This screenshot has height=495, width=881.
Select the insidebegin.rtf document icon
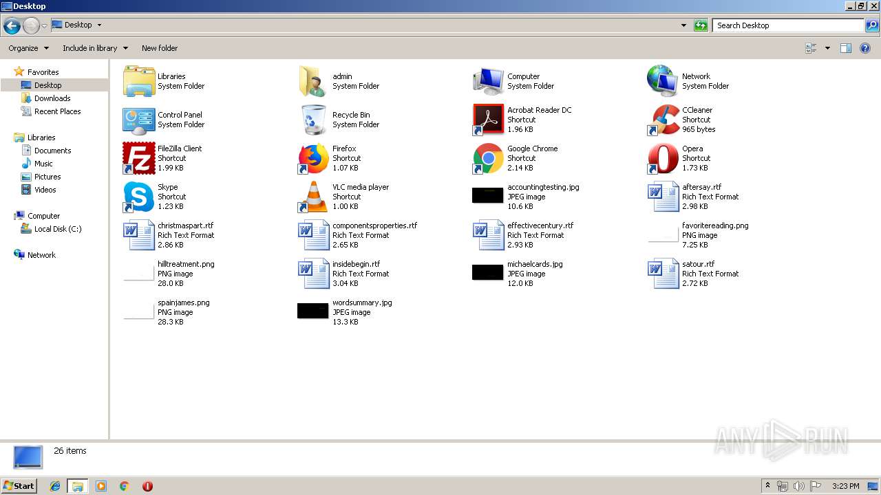tap(314, 274)
